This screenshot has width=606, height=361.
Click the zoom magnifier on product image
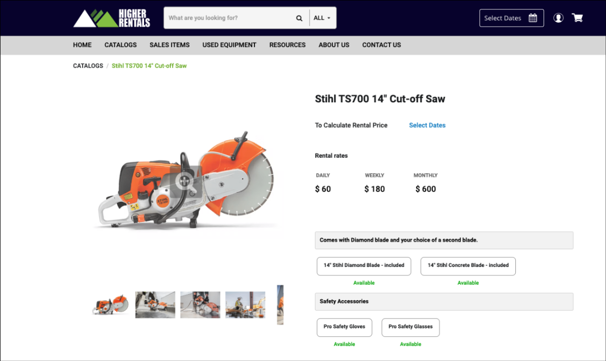tap(186, 181)
